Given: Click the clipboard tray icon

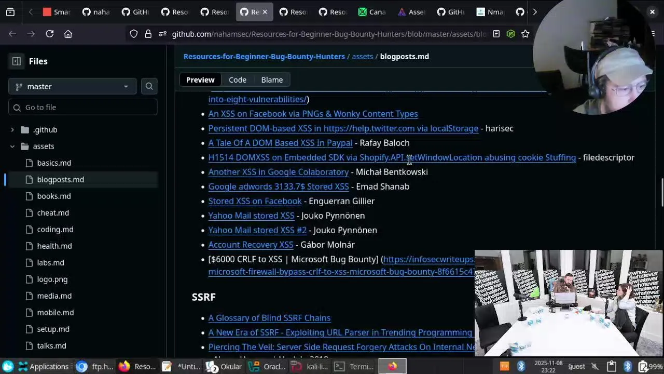Looking at the screenshot, I should (611, 367).
